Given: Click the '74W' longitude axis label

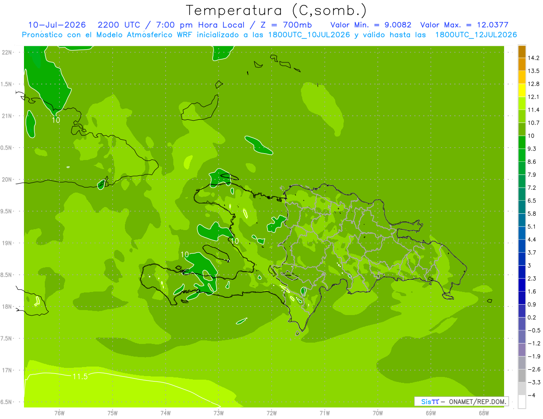Looking at the screenshot, I should 166,413.
